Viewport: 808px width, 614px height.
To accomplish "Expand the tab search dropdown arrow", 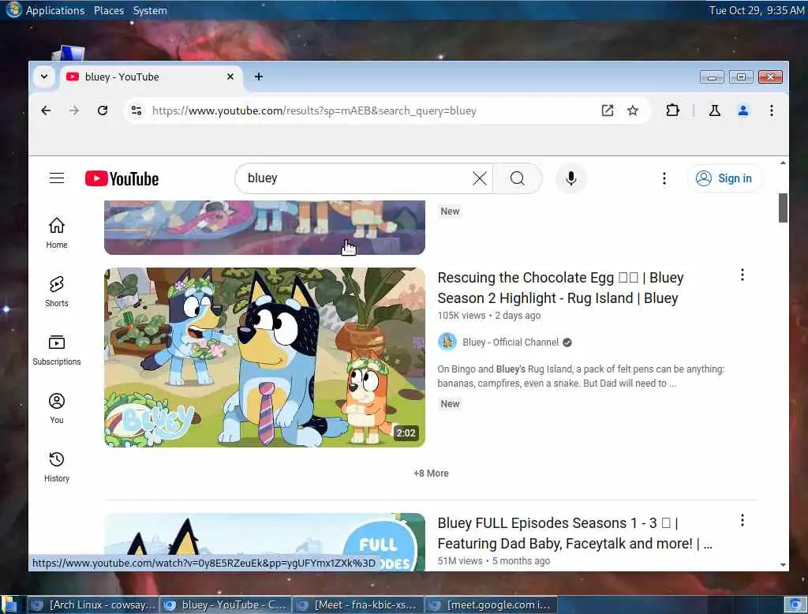I will click(x=44, y=77).
